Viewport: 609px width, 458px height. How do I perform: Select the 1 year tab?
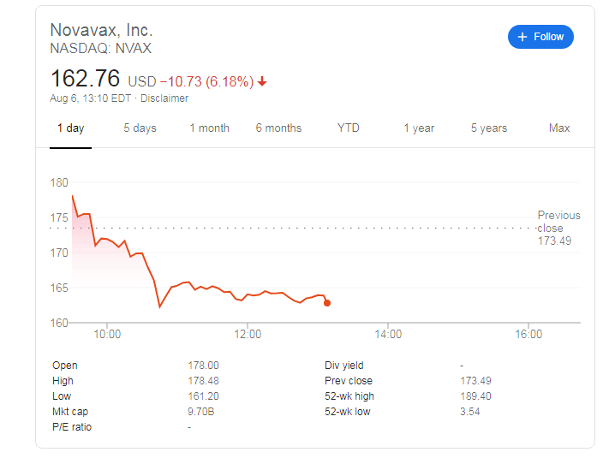coord(419,128)
